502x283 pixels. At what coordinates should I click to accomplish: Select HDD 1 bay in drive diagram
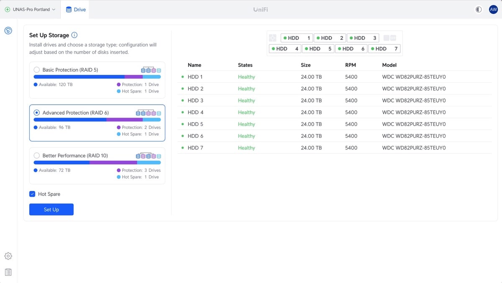pos(297,38)
